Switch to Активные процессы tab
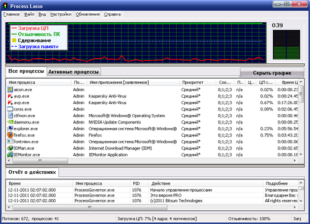This screenshot has width=310, height=224. (x=74, y=72)
